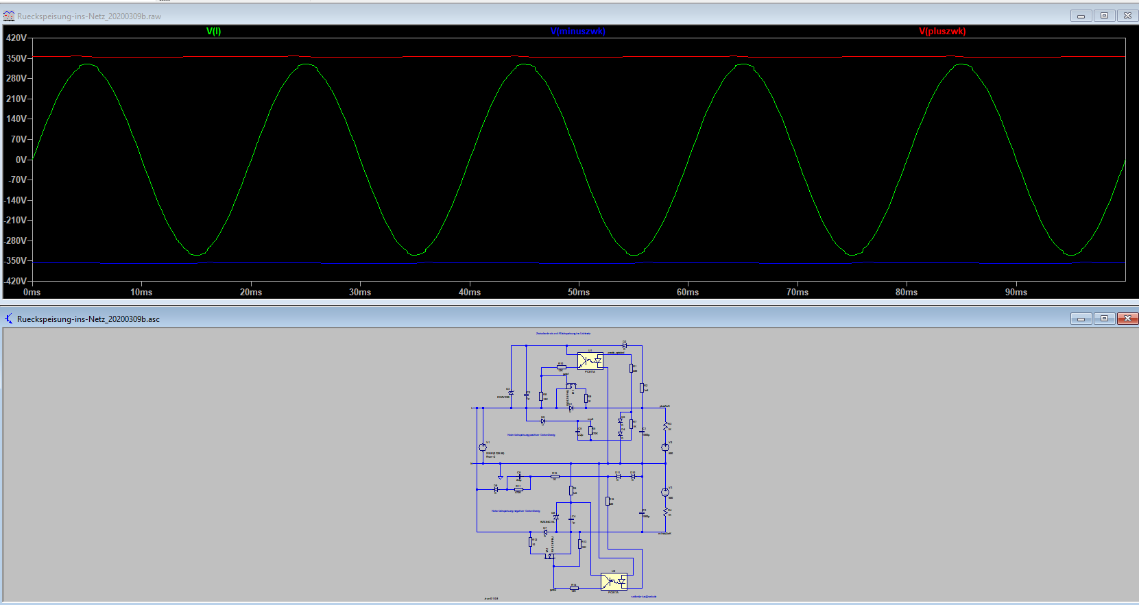1139x605 pixels.
Task: Close the waveform .raw window
Action: point(1127,16)
